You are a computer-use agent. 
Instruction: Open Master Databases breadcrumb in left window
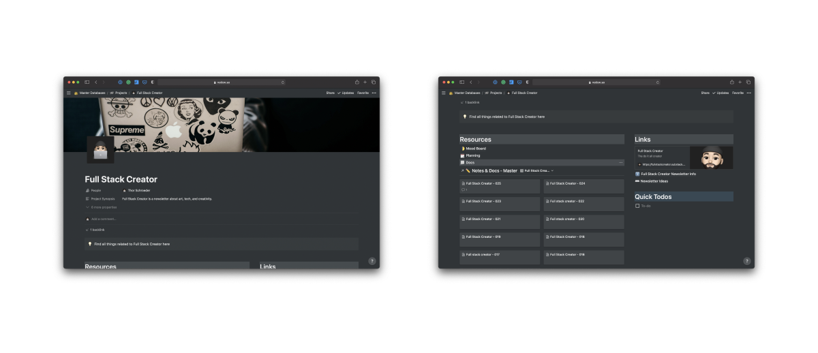click(x=91, y=93)
